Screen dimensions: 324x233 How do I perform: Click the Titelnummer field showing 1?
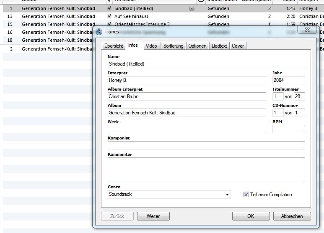coord(278,96)
